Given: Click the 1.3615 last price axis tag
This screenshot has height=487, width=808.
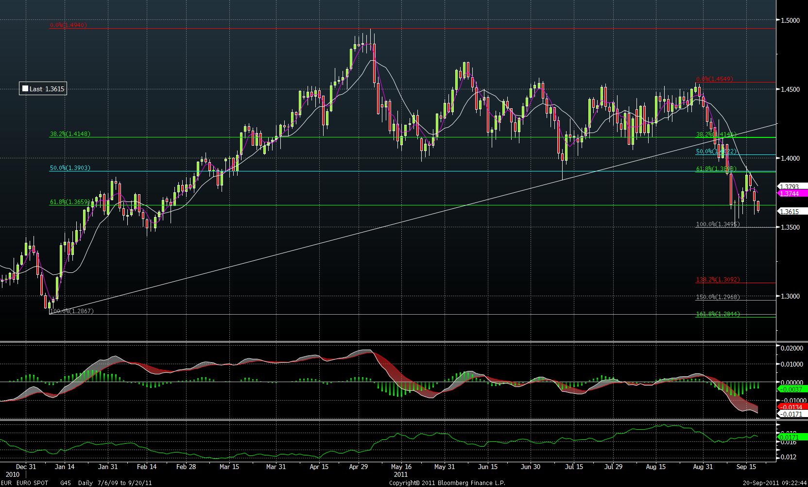Looking at the screenshot, I should [x=791, y=211].
